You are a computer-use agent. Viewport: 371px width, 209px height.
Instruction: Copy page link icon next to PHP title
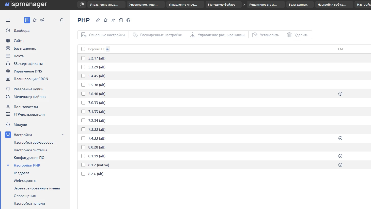(98, 20)
